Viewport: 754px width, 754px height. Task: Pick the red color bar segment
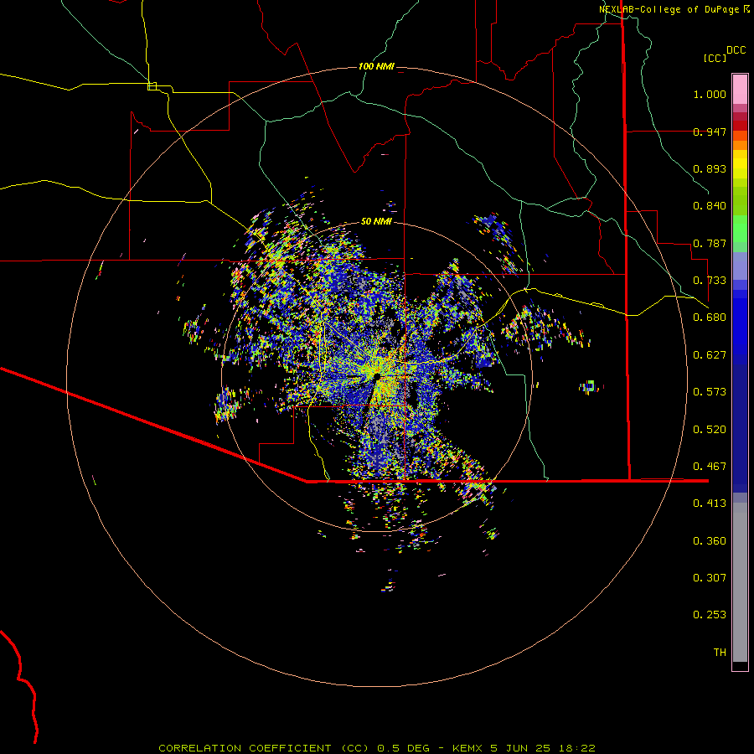pyautogui.click(x=740, y=126)
